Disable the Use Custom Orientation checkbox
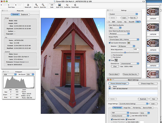The height and width of the screenshot is (123, 162). coord(110,43)
